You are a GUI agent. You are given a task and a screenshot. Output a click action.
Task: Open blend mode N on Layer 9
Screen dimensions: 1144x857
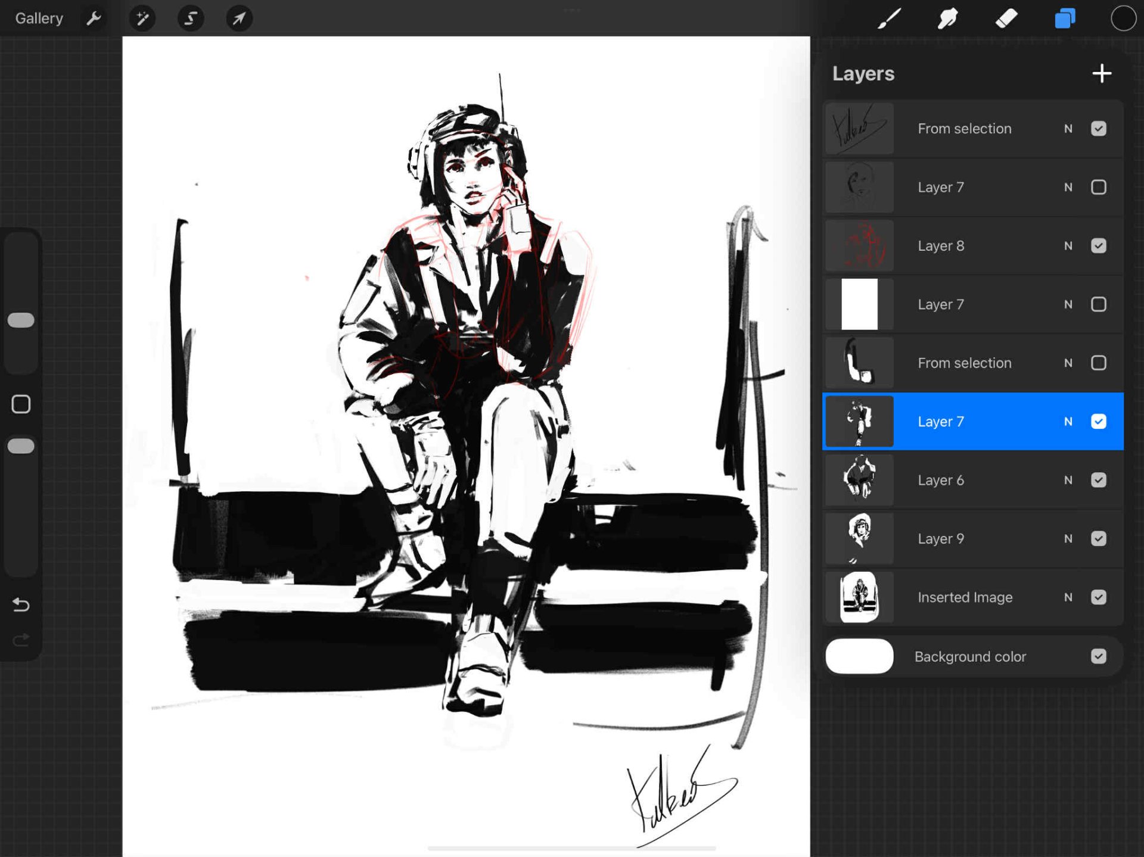[1068, 538]
